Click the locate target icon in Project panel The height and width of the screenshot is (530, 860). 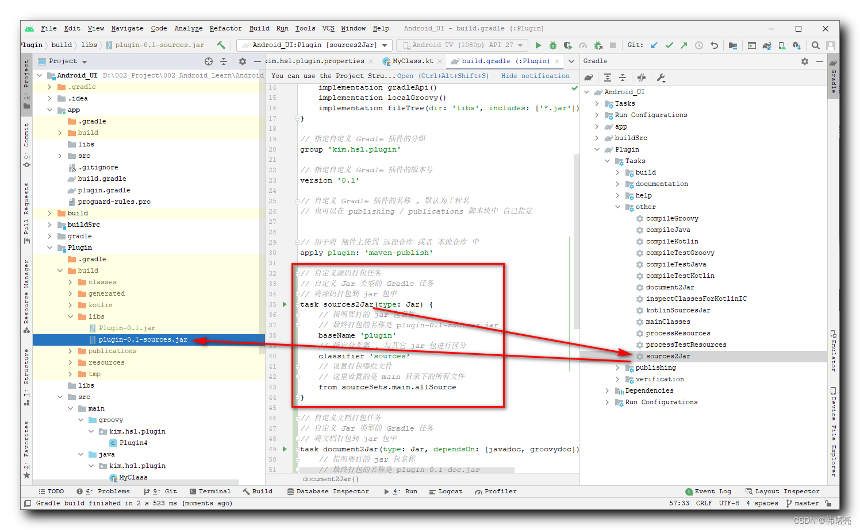click(209, 61)
